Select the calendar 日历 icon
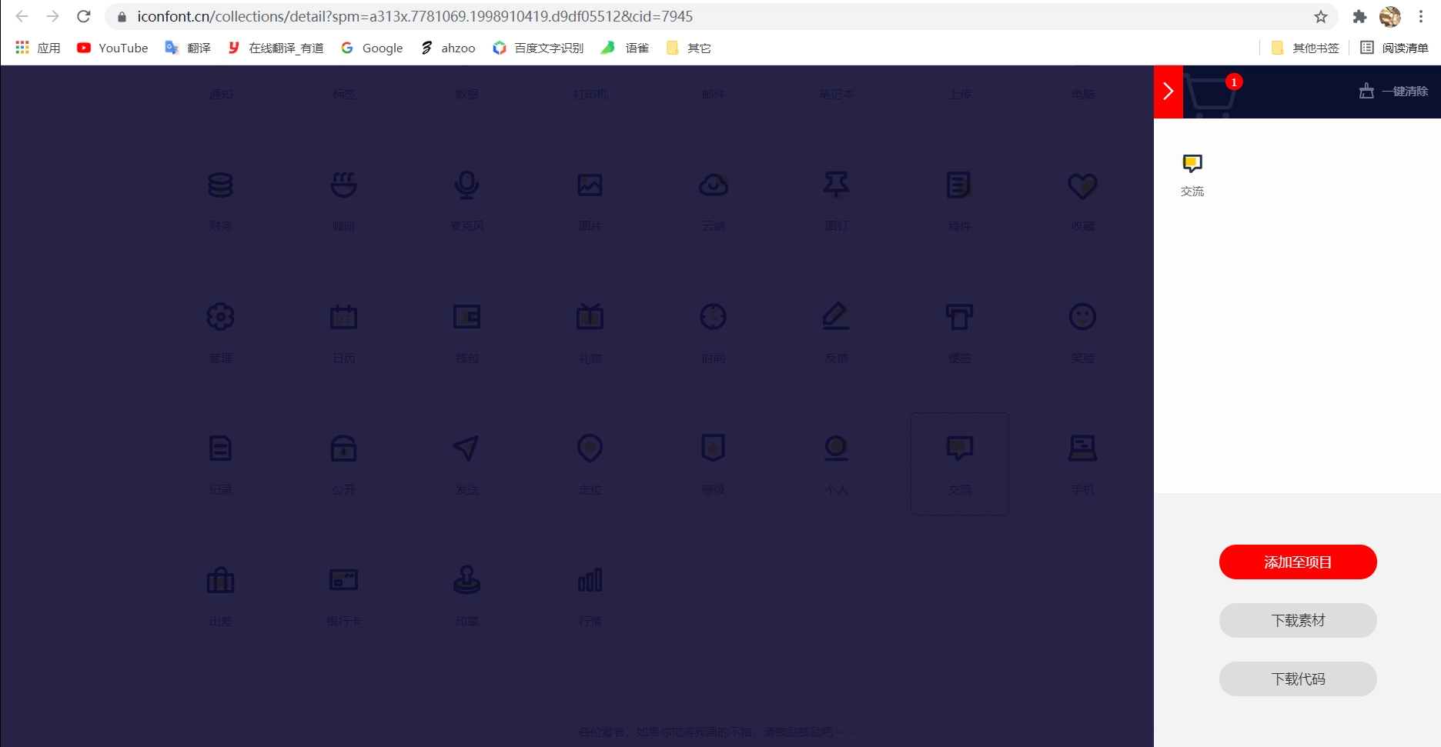1441x747 pixels. (x=343, y=317)
